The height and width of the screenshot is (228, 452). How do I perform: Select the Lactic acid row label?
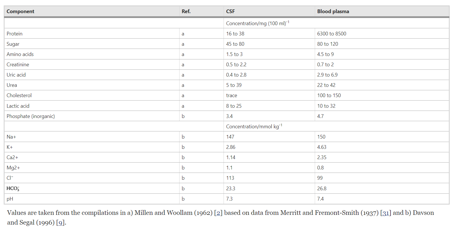coord(18,106)
